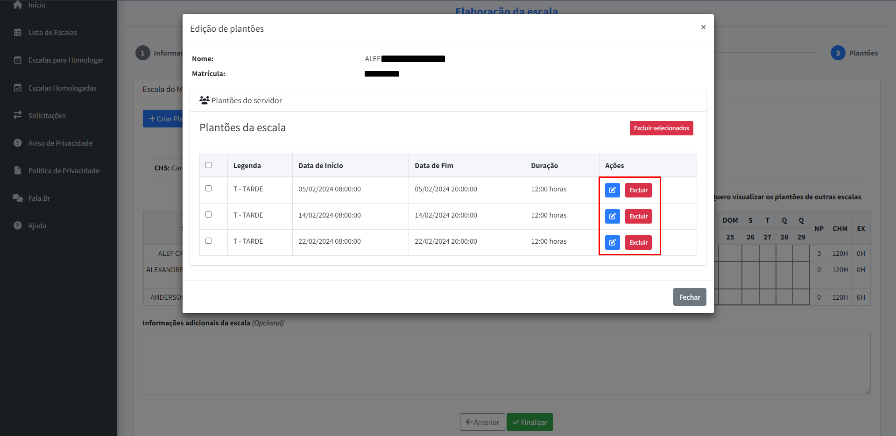Open the Fala.Br sidebar link

coord(39,198)
